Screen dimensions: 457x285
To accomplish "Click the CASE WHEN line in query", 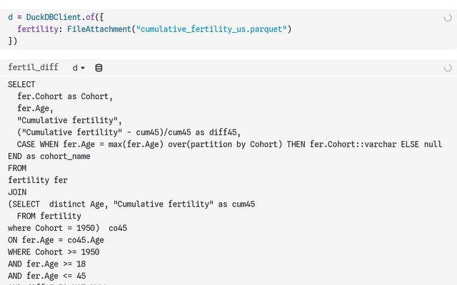I will (228, 144).
